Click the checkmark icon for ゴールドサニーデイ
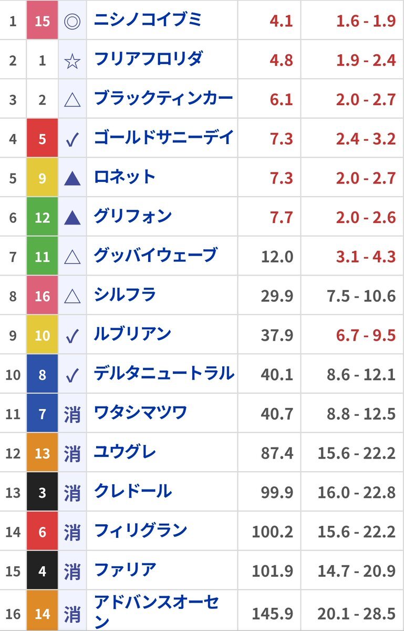This screenshot has width=404, height=631. coord(72,139)
